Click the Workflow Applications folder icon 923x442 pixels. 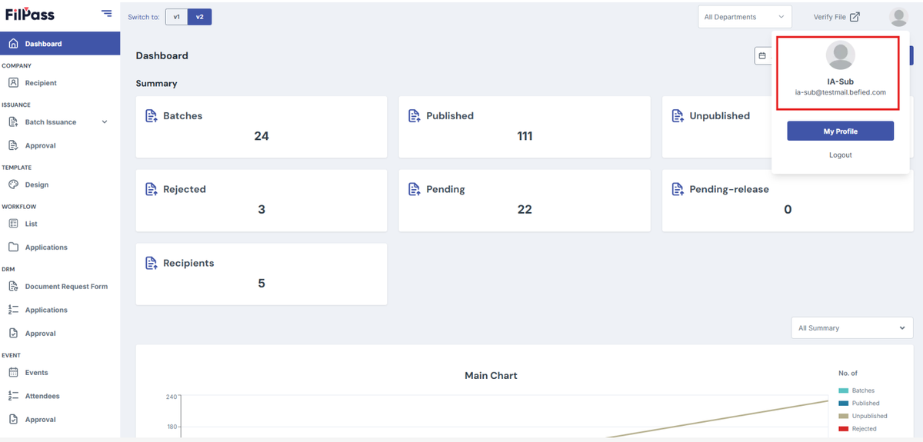coord(13,248)
